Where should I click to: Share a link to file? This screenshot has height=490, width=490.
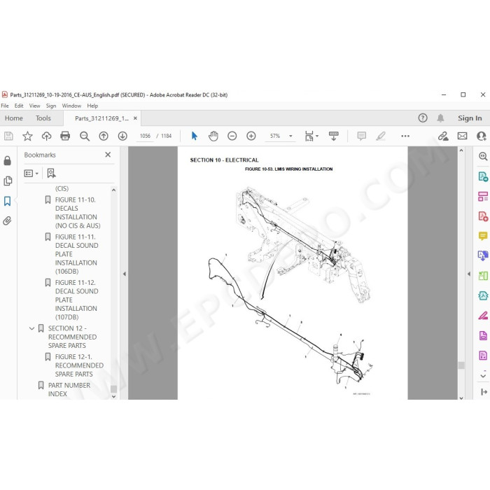443,136
